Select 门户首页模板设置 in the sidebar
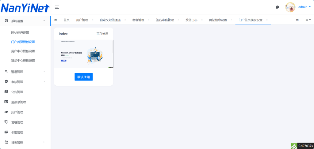Viewport: 314px width, 149px height. coord(23,42)
